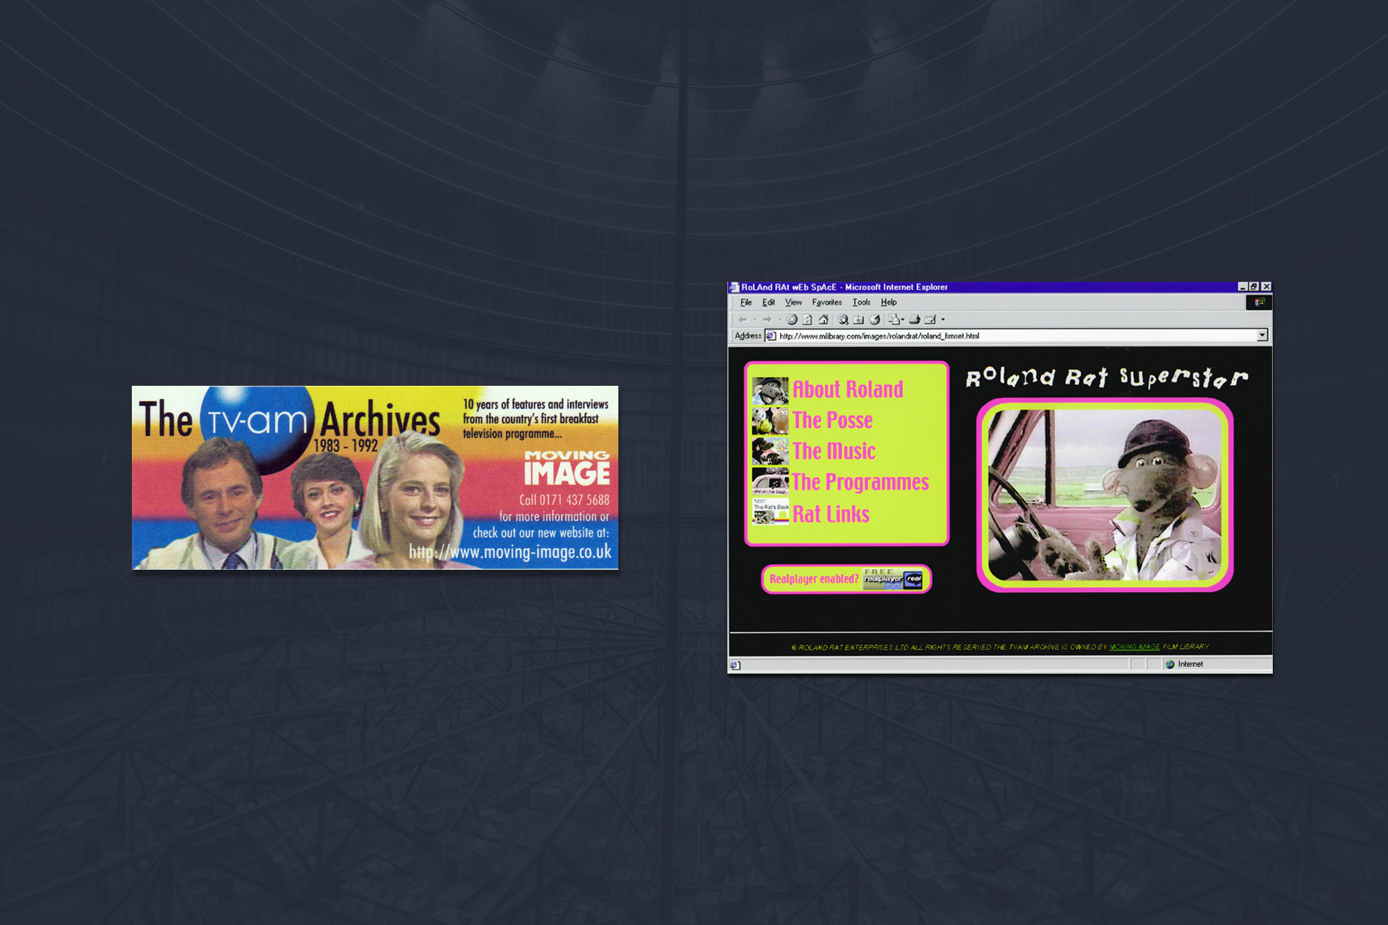
Task: Open the Favorites folder toolbar icon
Action: click(858, 320)
